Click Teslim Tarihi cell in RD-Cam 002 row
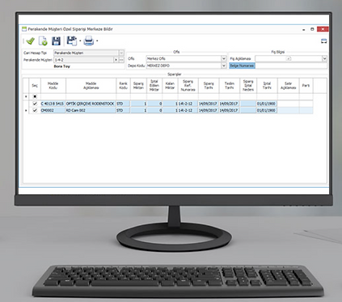 pos(230,110)
